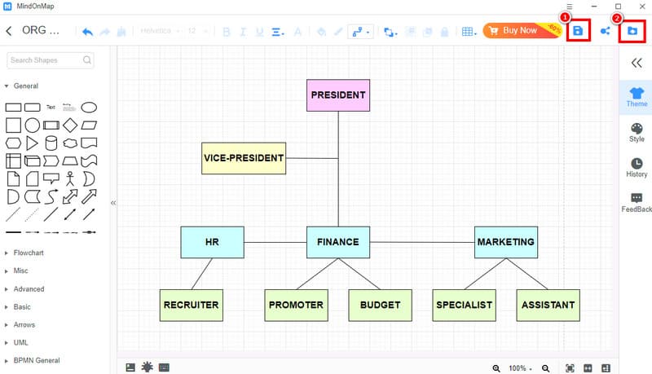Screen dimensions: 652x374
Task: Click the line color pen icon
Action: (x=338, y=32)
